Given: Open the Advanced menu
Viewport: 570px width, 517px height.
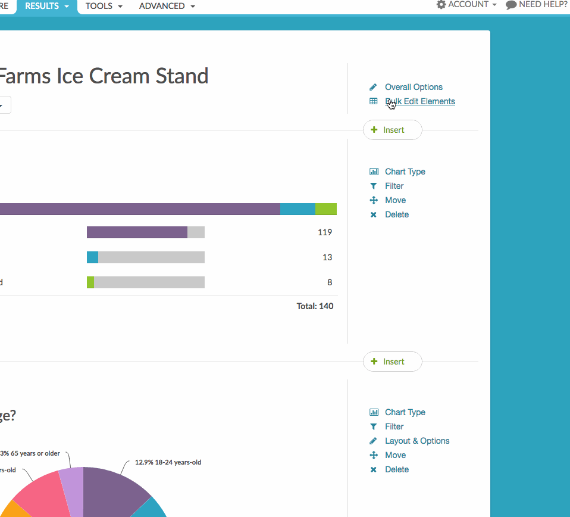Looking at the screenshot, I should pos(167,6).
